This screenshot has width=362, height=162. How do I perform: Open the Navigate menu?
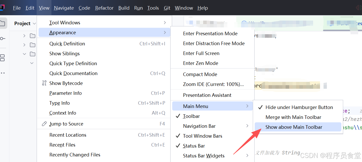64,8
